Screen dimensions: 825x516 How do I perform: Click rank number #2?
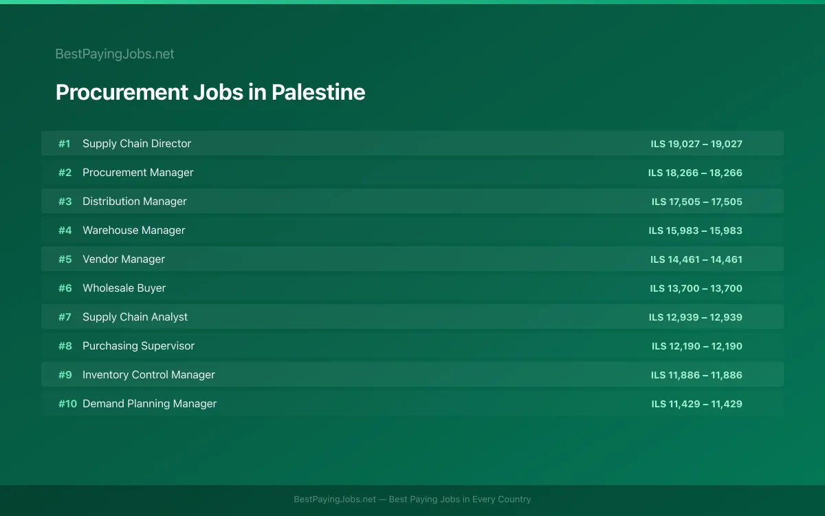[x=65, y=173]
